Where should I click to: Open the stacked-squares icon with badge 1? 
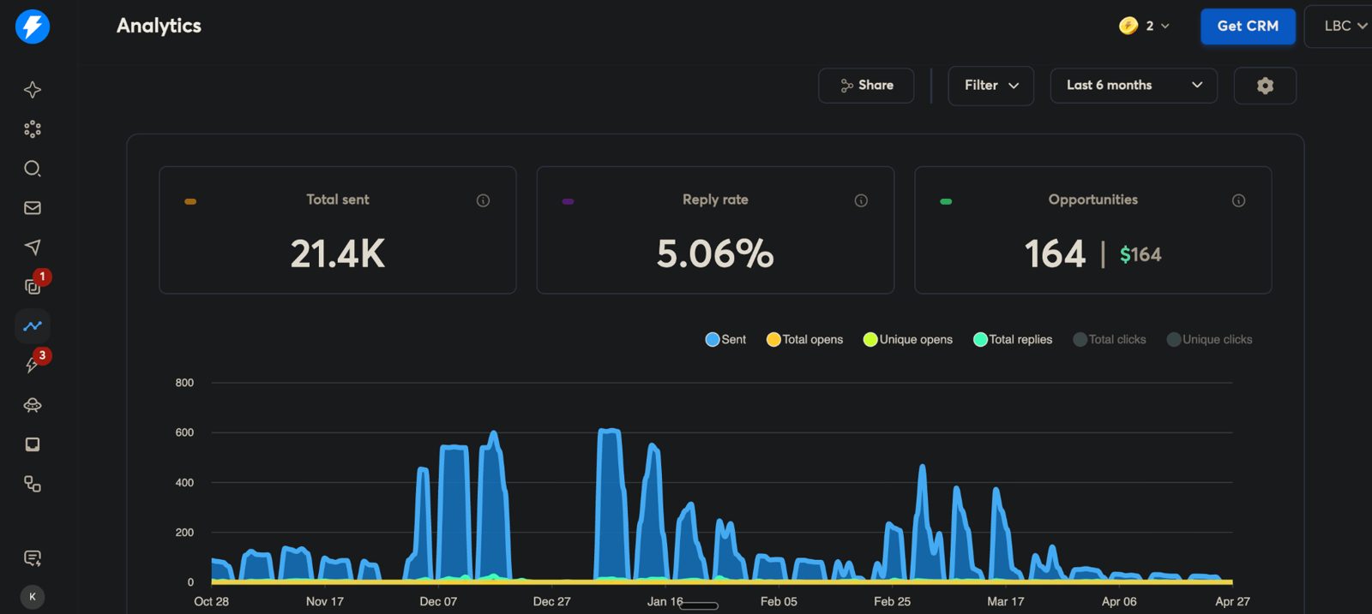pos(33,287)
